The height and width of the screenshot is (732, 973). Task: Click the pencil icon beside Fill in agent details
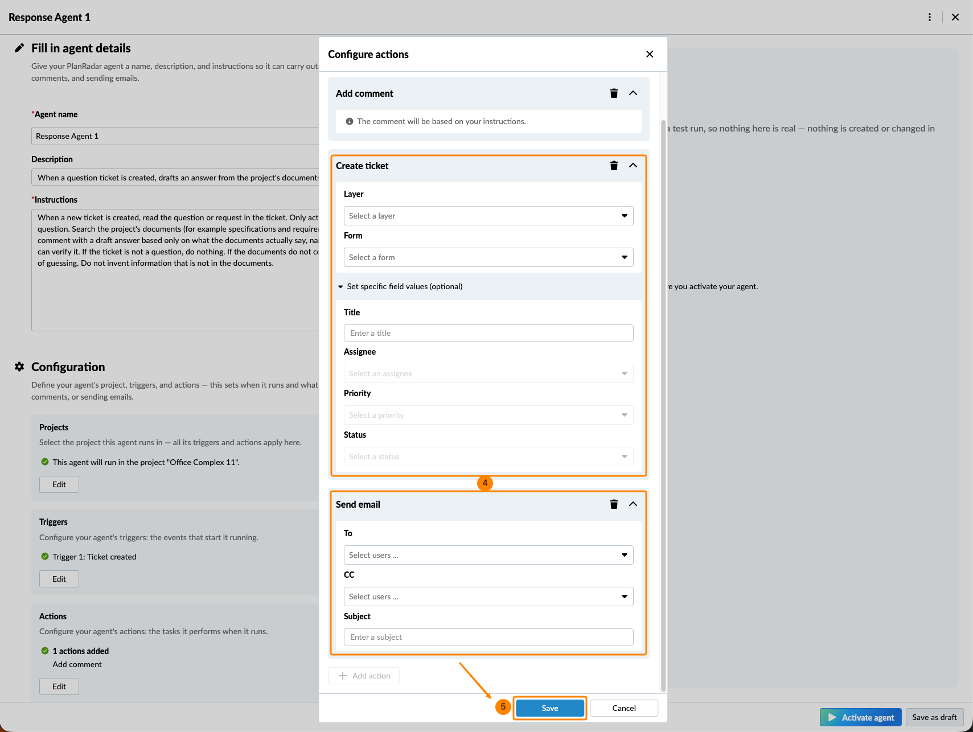(x=19, y=48)
